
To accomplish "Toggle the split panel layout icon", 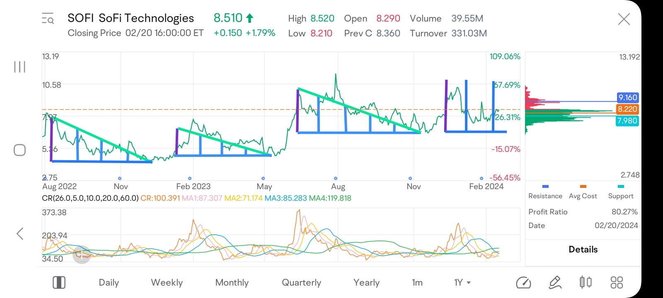I will pos(59,283).
